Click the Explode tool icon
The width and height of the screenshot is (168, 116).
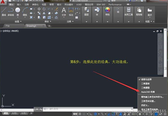click(56, 13)
